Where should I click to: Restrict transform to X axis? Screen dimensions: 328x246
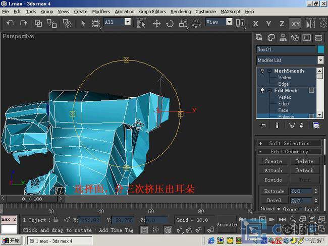coord(255,24)
